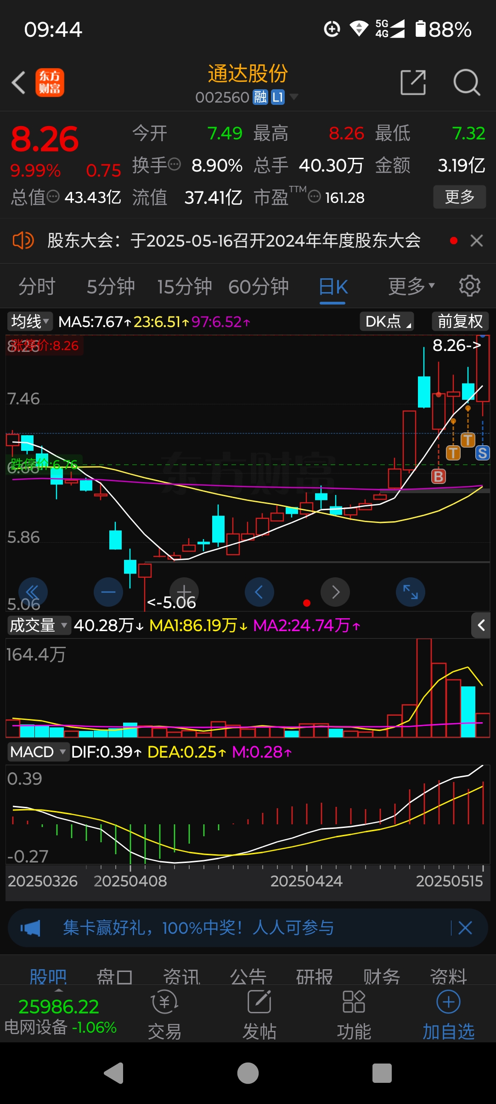Expand the stock code dropdown triangle
This screenshot has height=1104, width=496.
pyautogui.click(x=294, y=97)
